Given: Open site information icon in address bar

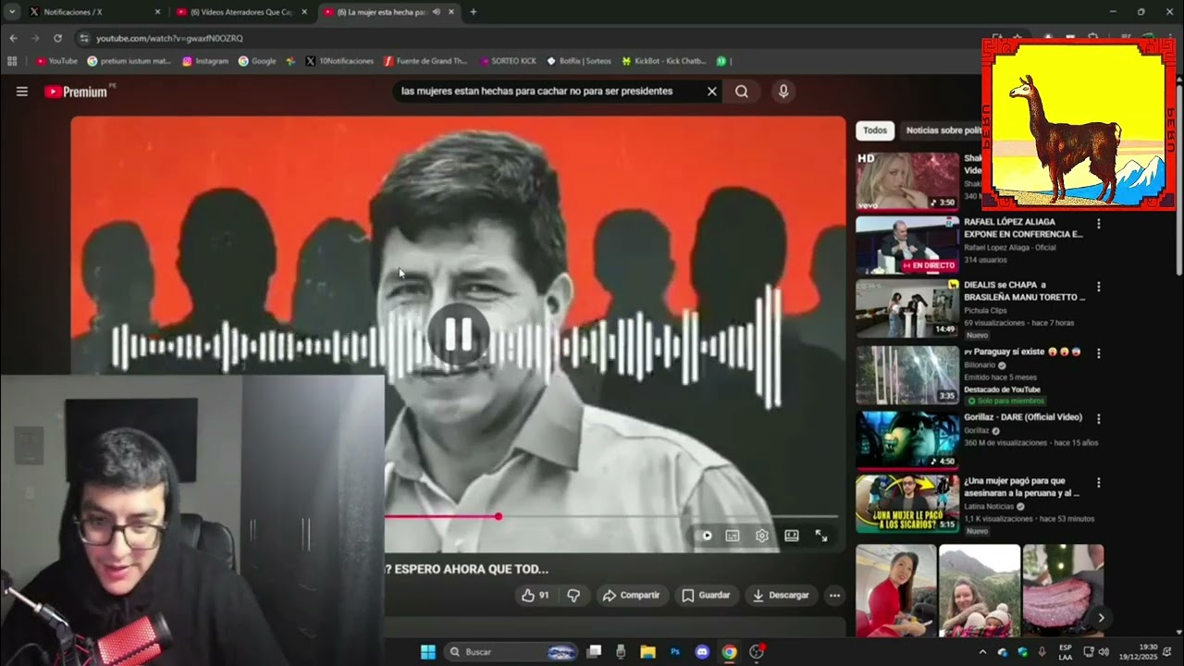Looking at the screenshot, I should (x=84, y=38).
